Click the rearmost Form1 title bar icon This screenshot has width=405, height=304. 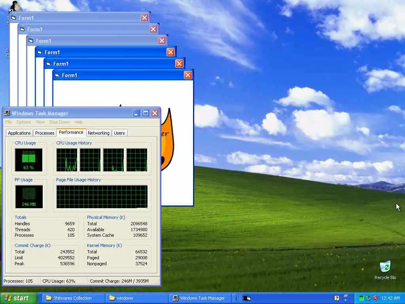coord(13,18)
